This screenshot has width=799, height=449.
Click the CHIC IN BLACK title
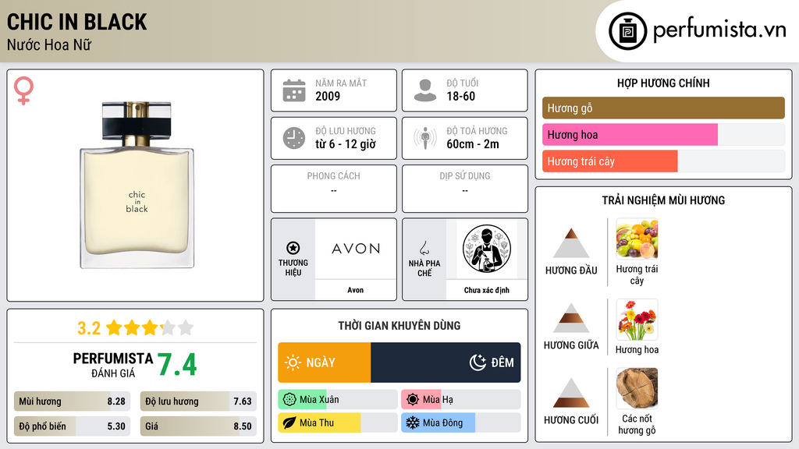(77, 23)
